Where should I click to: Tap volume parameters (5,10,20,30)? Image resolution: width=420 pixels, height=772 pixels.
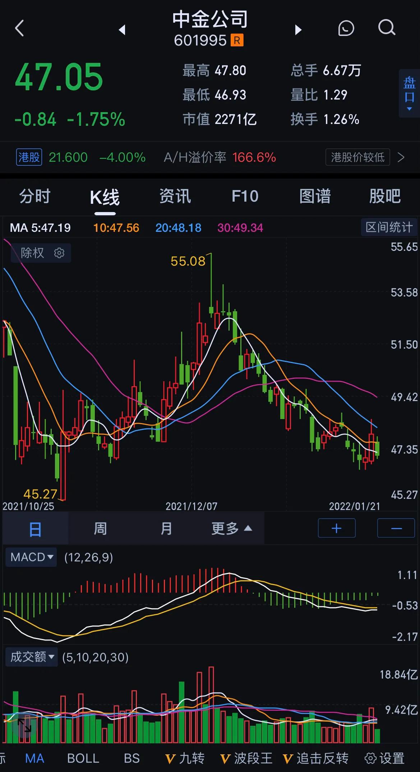(x=95, y=657)
